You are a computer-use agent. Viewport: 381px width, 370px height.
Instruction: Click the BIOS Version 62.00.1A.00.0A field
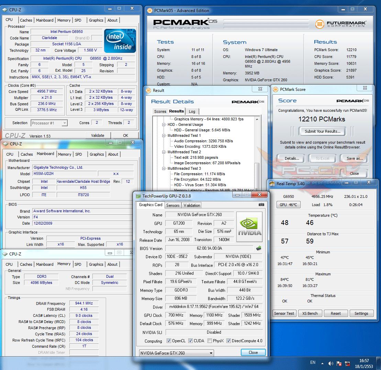point(210,248)
